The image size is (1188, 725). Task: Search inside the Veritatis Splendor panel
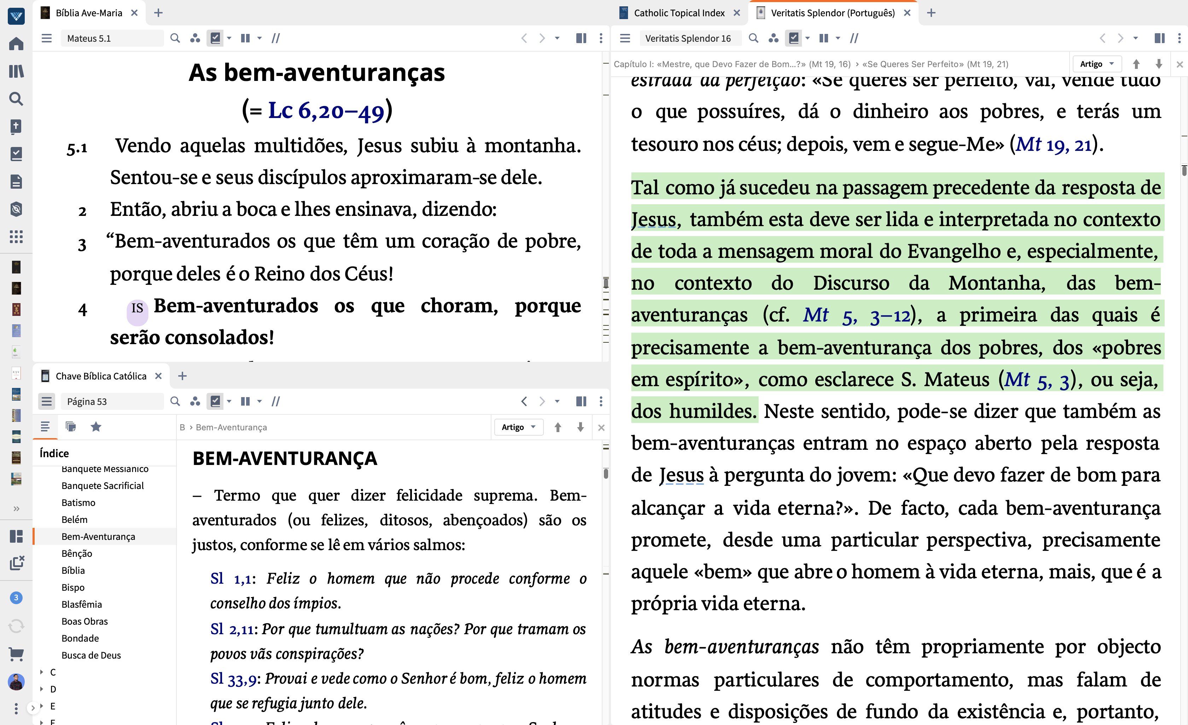753,38
